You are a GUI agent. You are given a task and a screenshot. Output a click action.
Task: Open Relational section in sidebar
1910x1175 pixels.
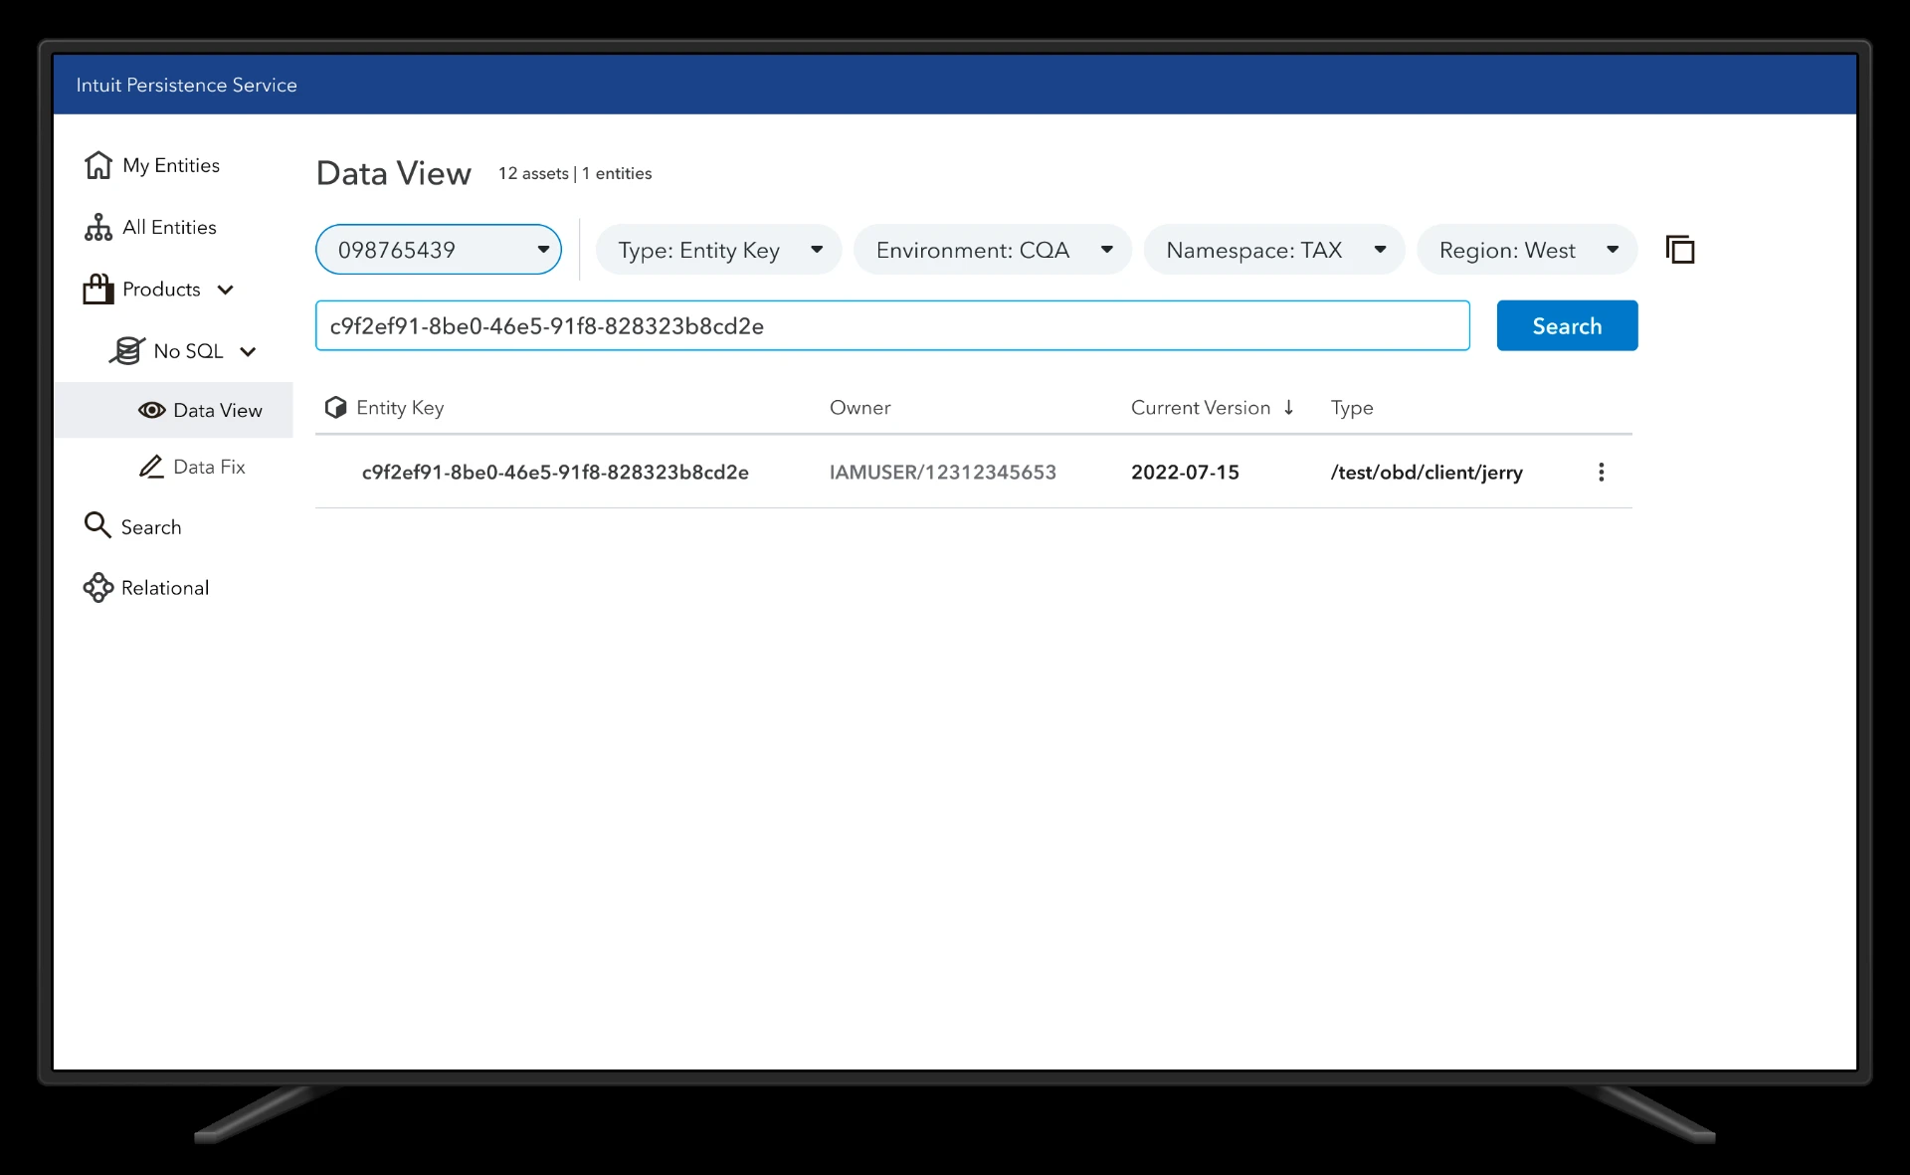coord(165,588)
